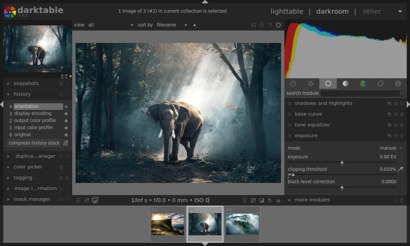
Task: Open the 'other' views menu
Action: coord(372,11)
